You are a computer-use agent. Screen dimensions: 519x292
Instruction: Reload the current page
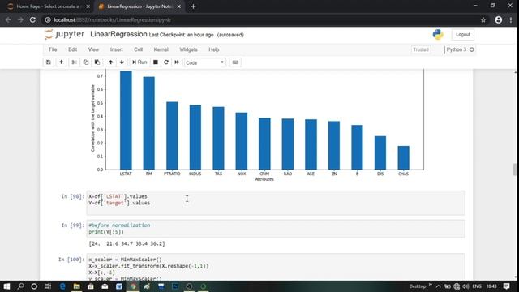(x=32, y=19)
